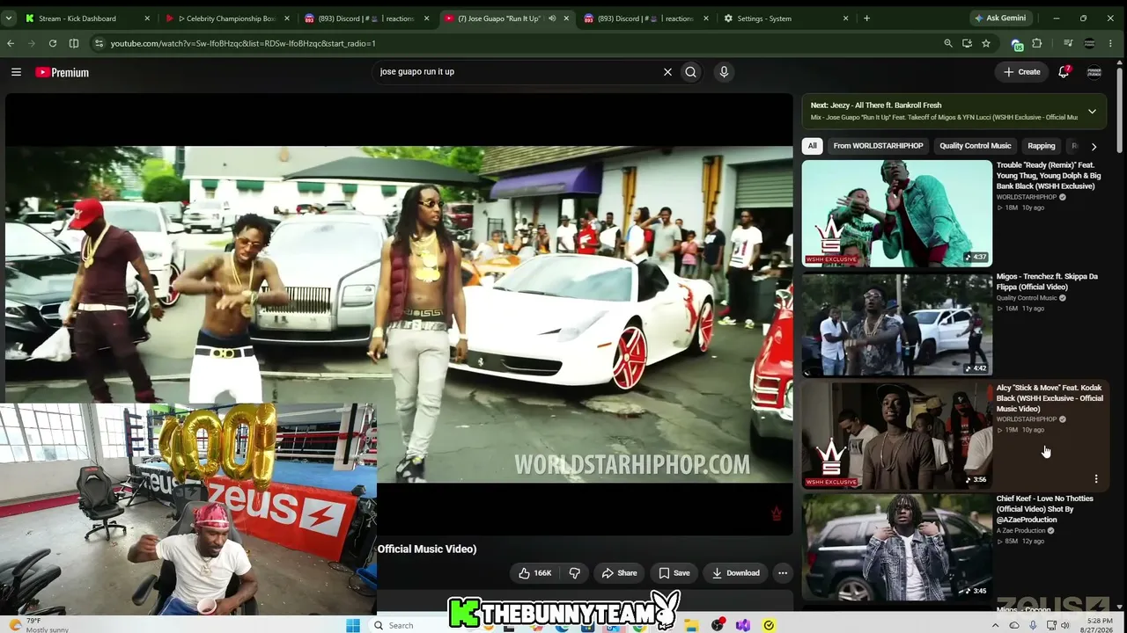The height and width of the screenshot is (633, 1127).
Task: Start voice search with the microphone
Action: [x=724, y=72]
